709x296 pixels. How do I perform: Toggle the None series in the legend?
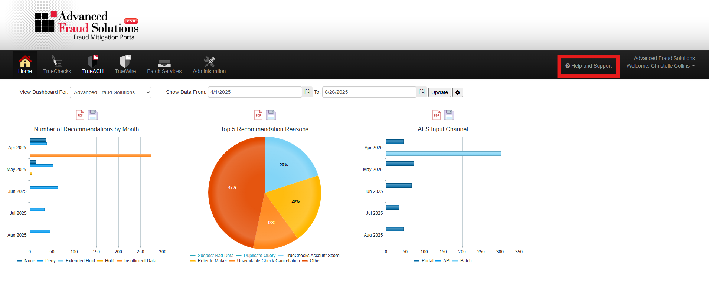pos(26,261)
